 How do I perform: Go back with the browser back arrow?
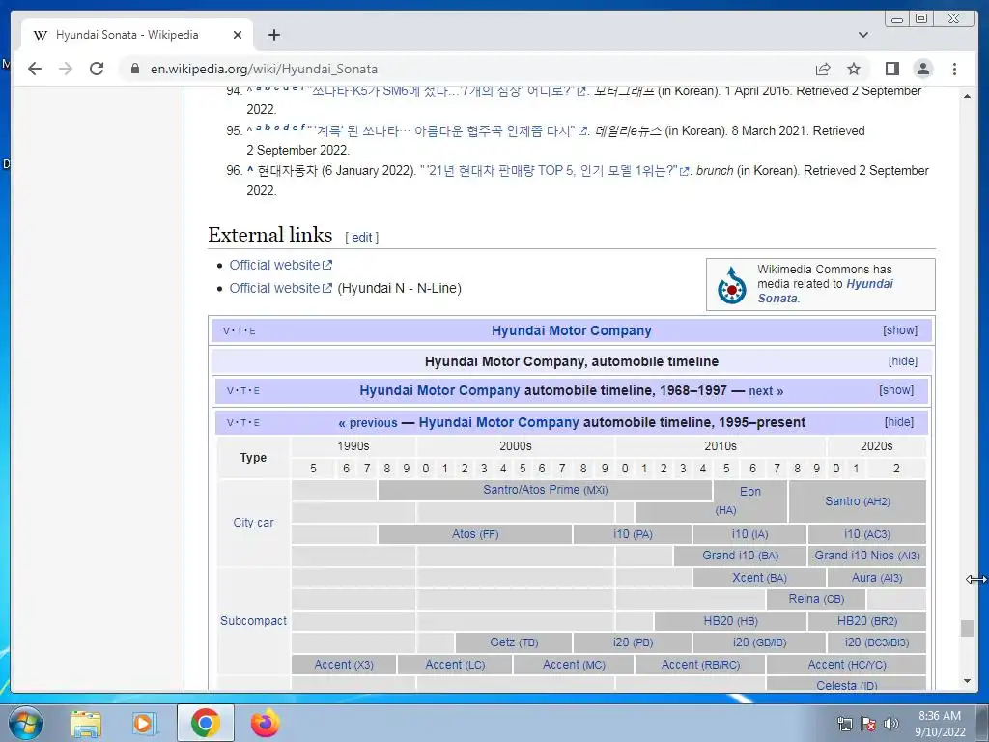(x=35, y=69)
